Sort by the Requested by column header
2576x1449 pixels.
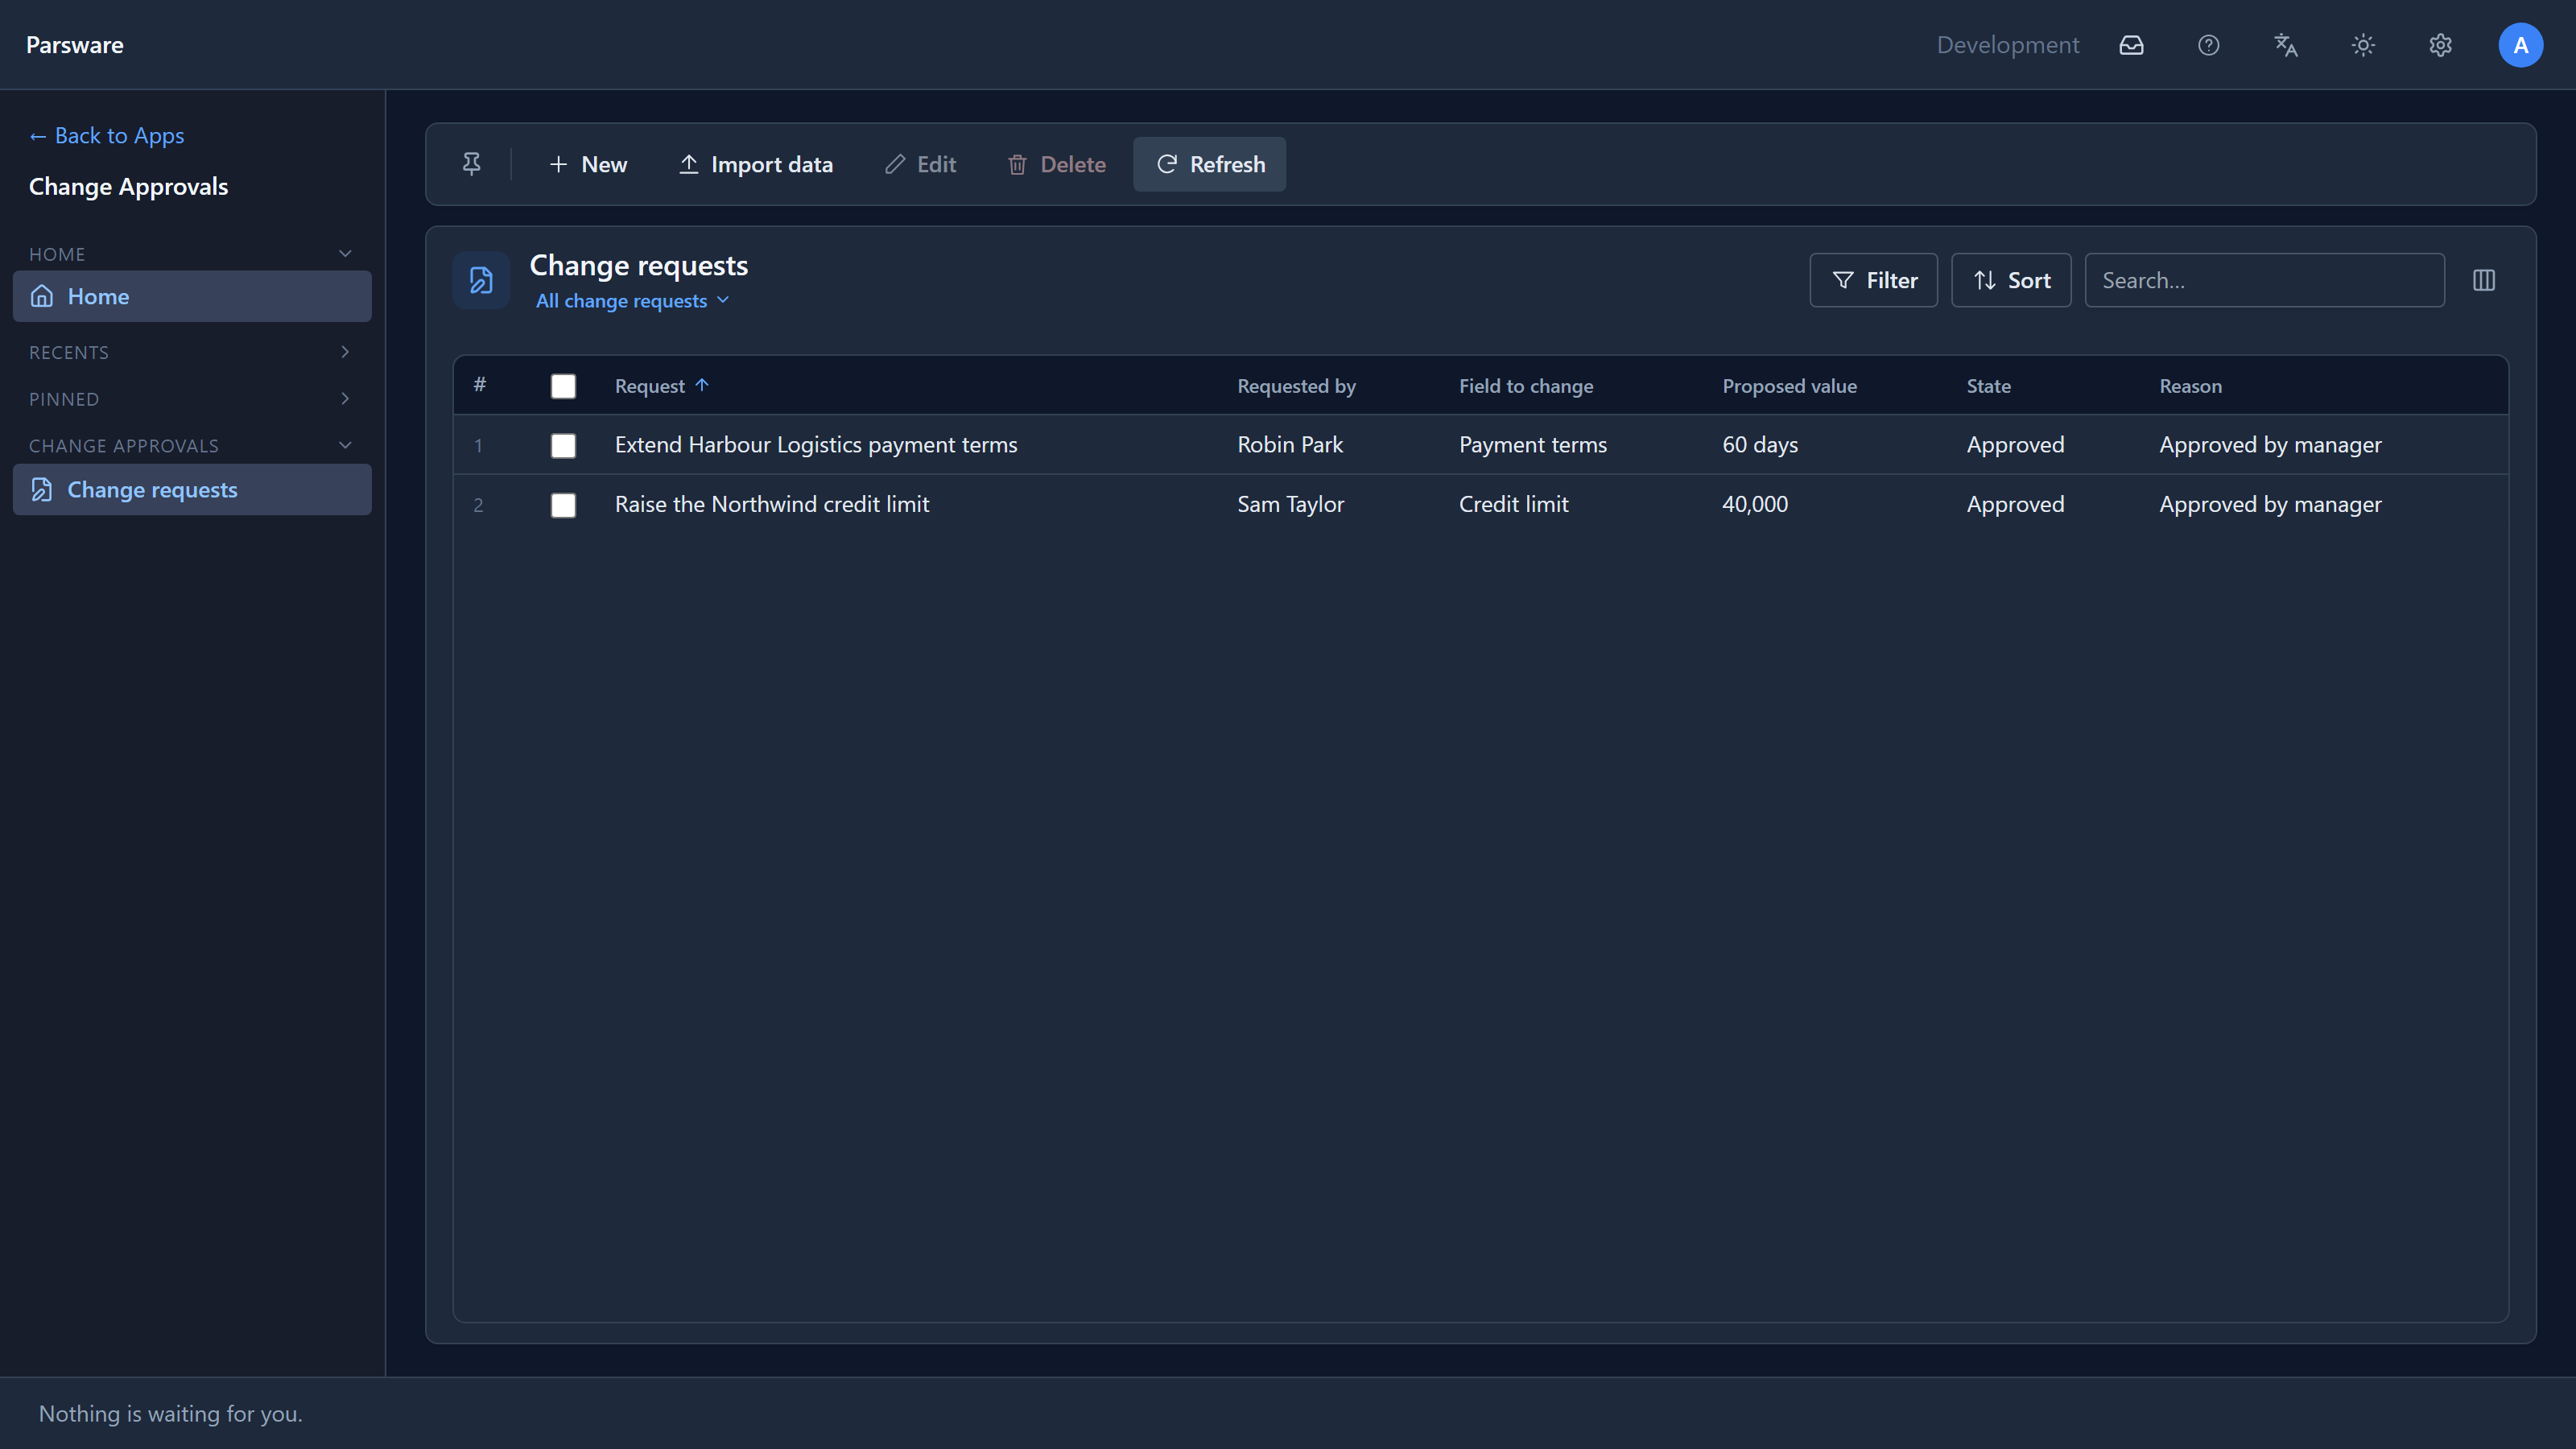(1296, 386)
